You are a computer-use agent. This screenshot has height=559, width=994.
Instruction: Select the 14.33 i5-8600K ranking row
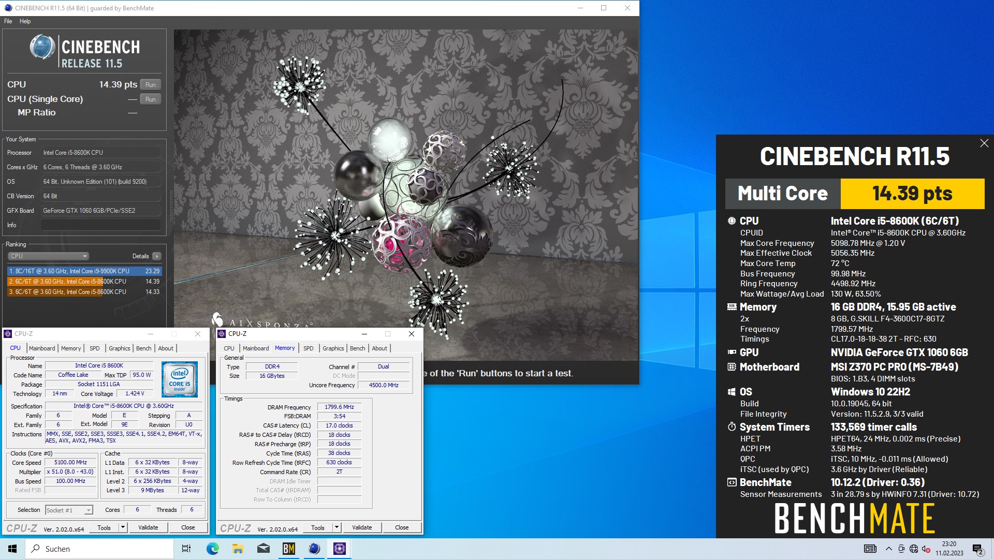(84, 291)
